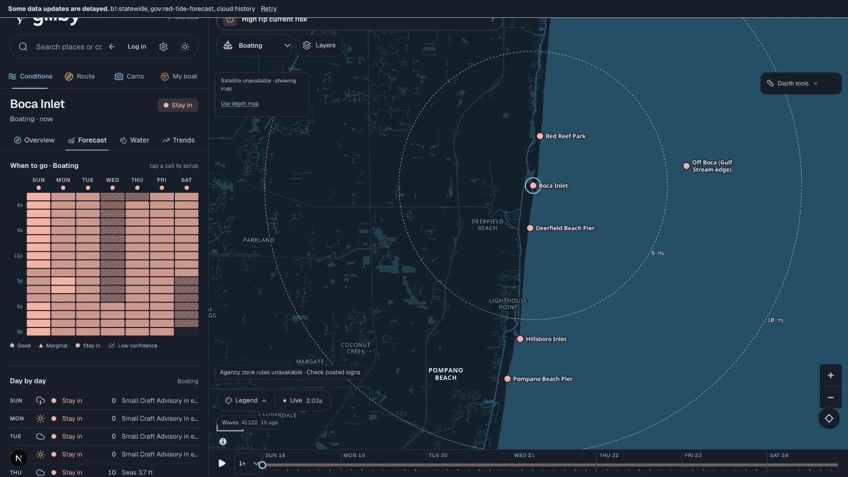The width and height of the screenshot is (848, 477).
Task: Select the Pompano Beach Pier marker
Action: [x=507, y=379]
